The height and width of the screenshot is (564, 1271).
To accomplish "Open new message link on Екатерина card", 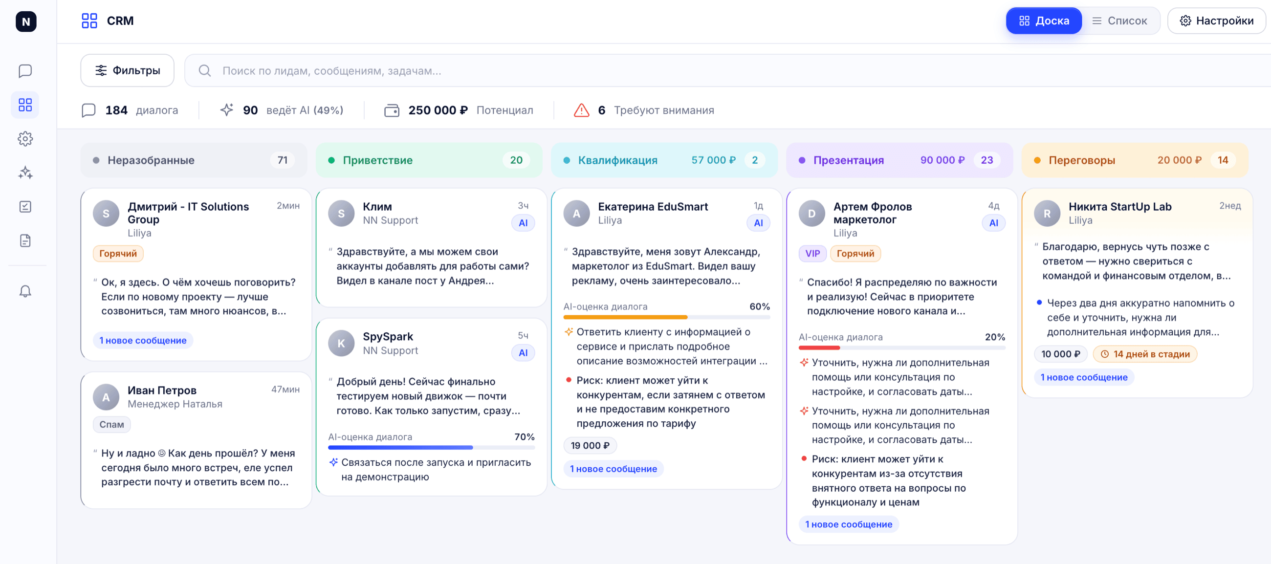I will [614, 468].
